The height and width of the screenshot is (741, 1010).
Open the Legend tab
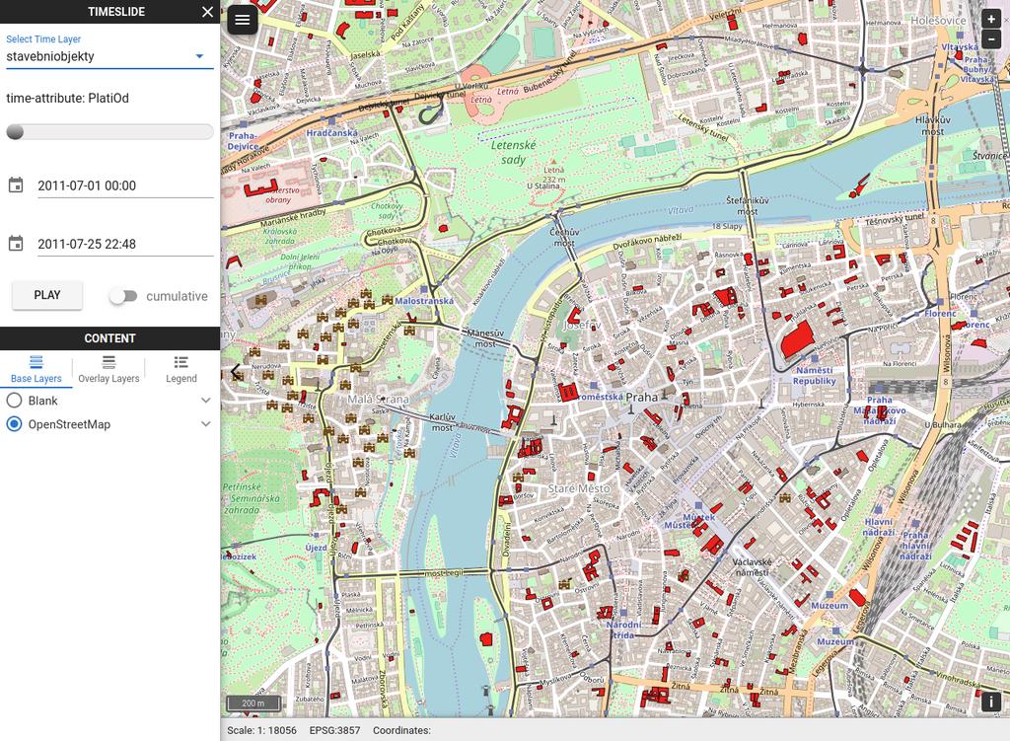coord(181,369)
